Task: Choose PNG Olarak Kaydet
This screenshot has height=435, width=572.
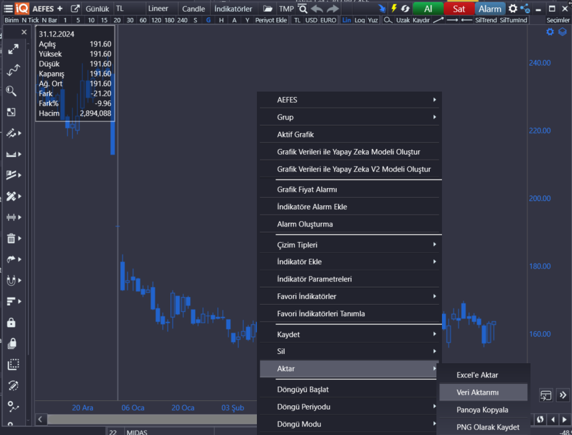Action: (483, 427)
